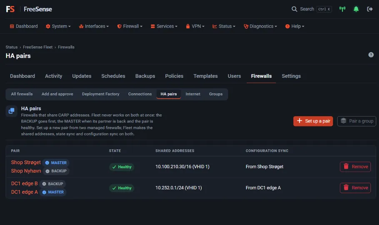Open the search magnifier icon

point(294,9)
